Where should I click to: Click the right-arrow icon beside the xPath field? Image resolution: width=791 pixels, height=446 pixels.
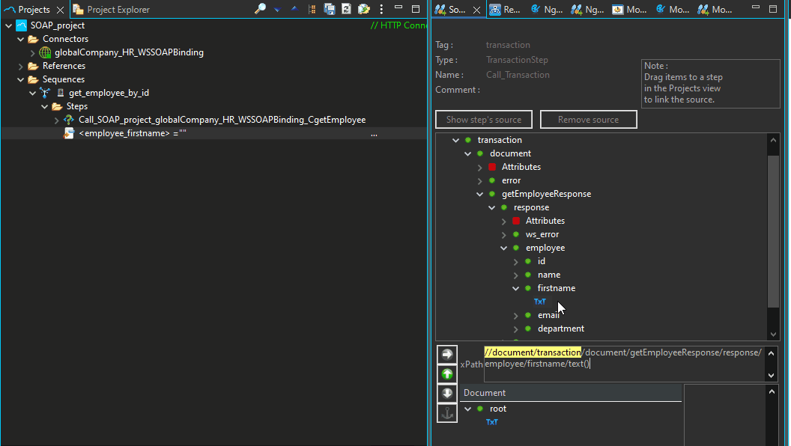[x=447, y=354]
